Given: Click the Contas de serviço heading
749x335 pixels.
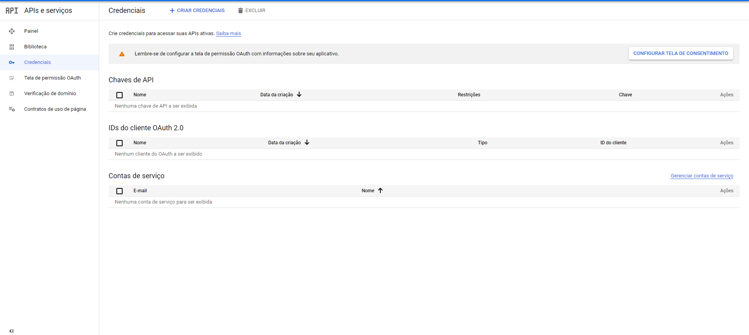Looking at the screenshot, I should coord(136,176).
